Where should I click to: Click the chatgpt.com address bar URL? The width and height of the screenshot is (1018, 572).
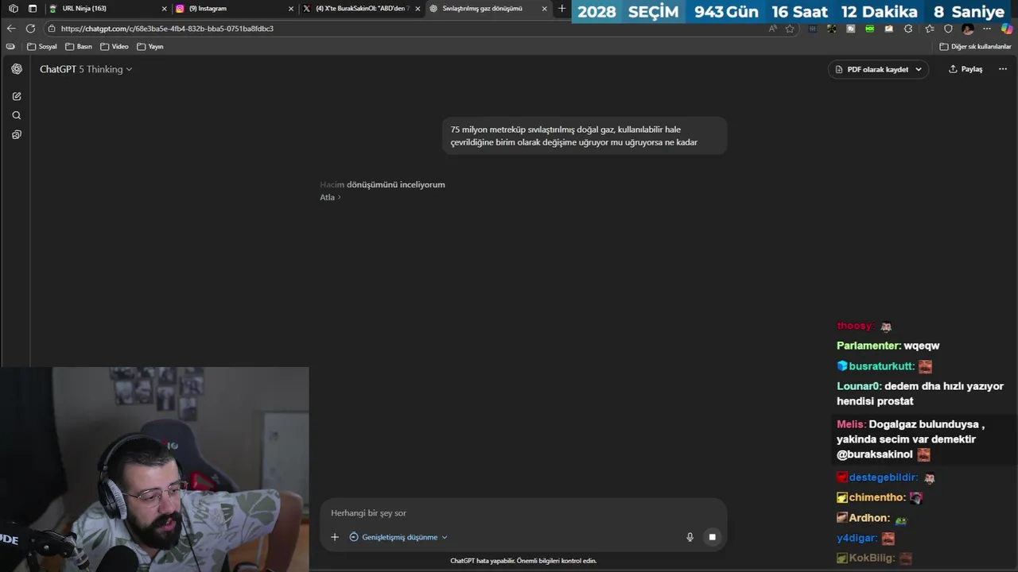[x=167, y=29]
